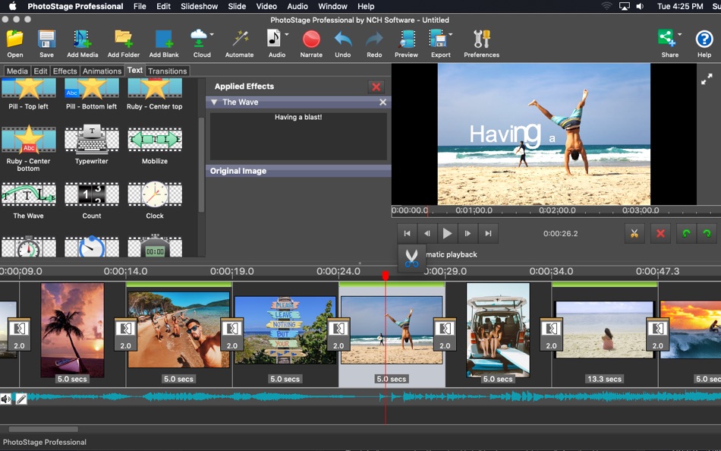Open the Slideshow menu
The height and width of the screenshot is (451, 721).
(199, 6)
